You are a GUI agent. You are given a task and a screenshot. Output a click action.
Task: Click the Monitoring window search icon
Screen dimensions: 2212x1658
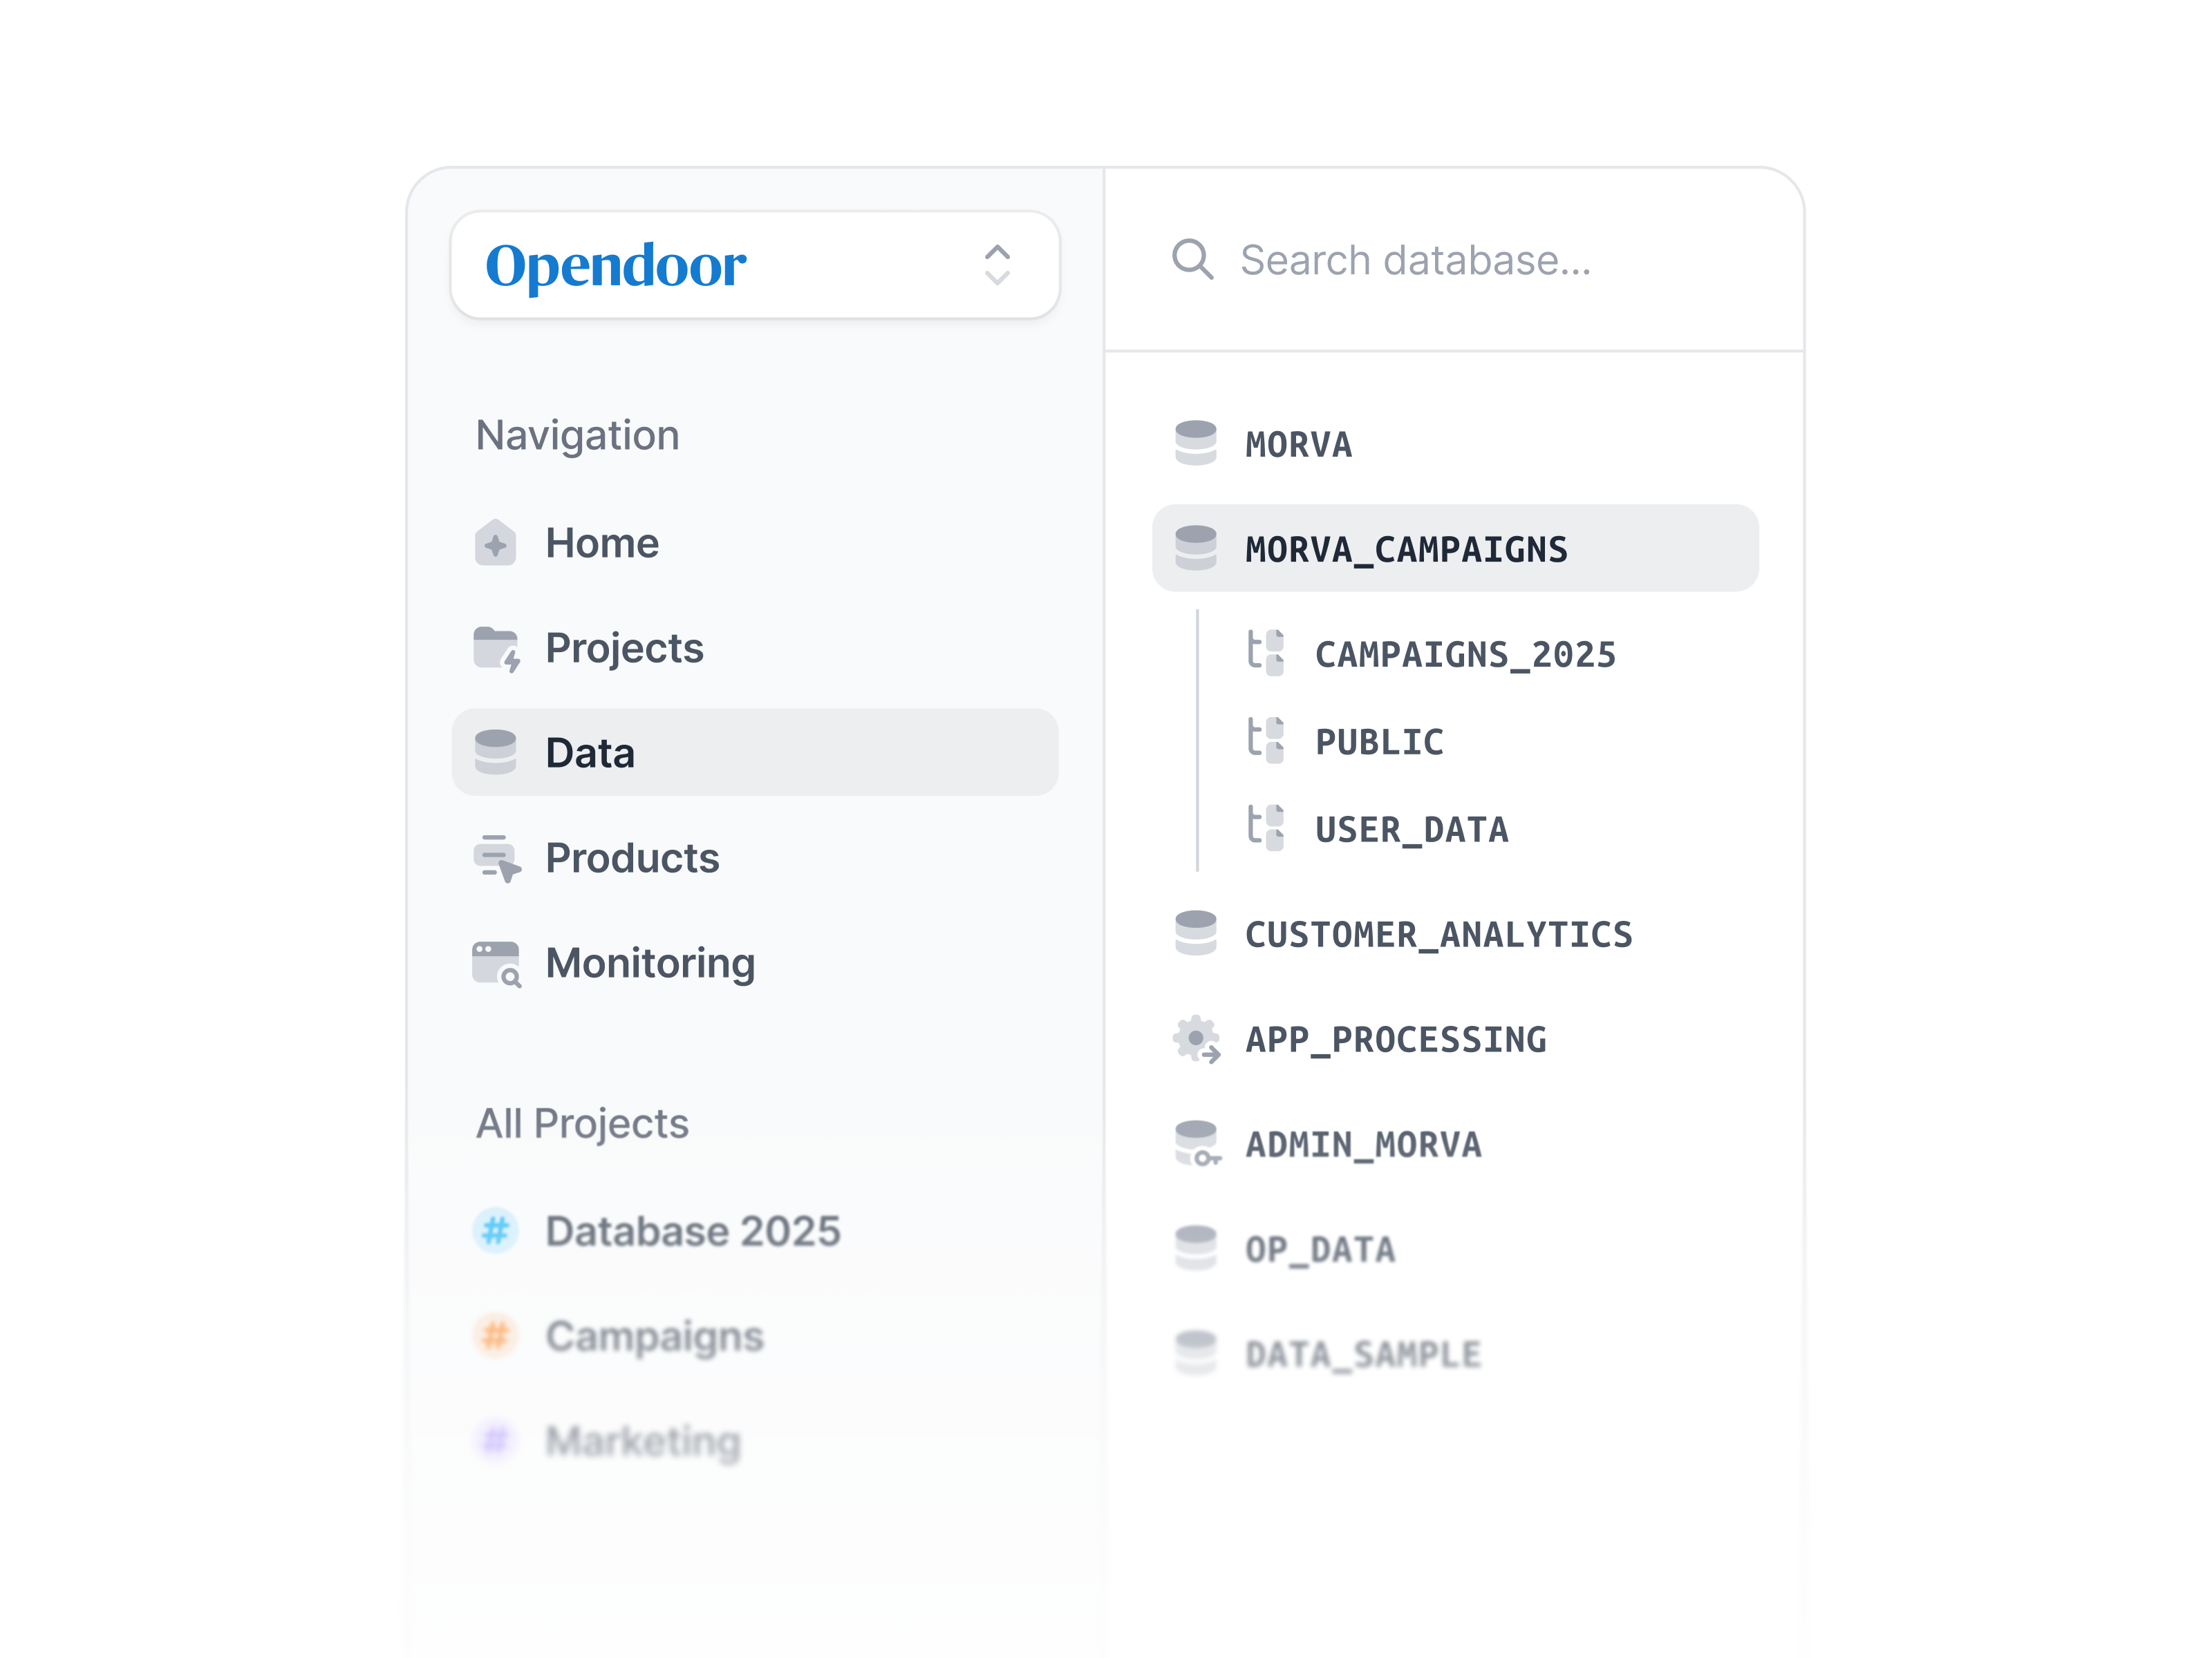coord(497,964)
